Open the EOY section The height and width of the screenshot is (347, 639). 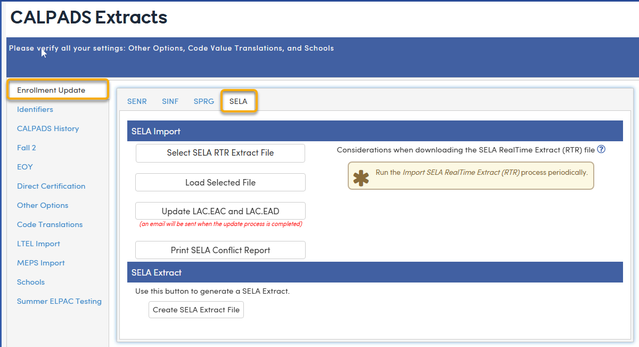coord(25,167)
